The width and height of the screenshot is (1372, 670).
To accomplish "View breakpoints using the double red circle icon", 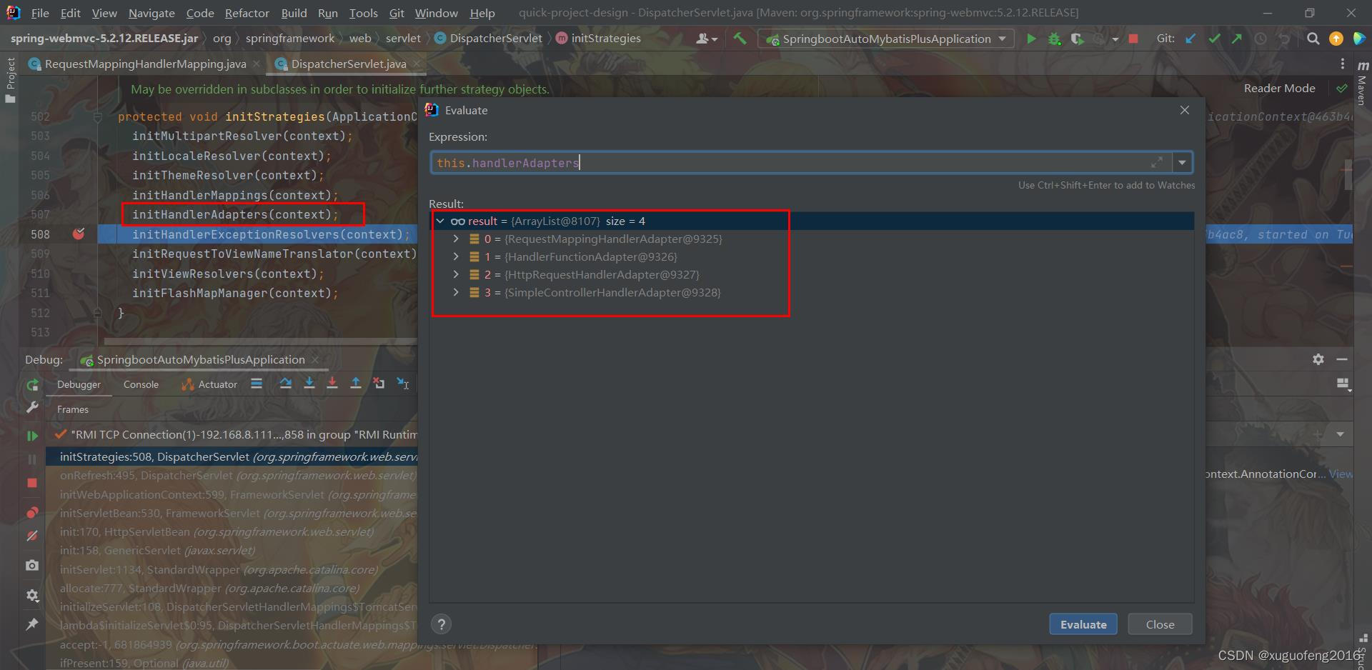I will click(32, 512).
